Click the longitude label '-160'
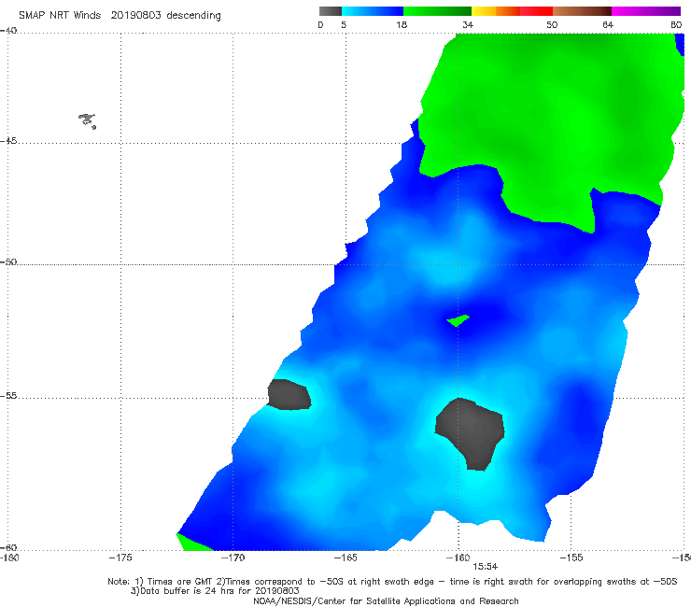This screenshot has height=607, width=691. [x=458, y=558]
